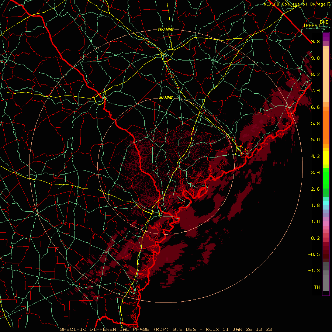Screen dimensions: 332x332
Task: Click the 7.4 scale value
Action: pyautogui.click(x=315, y=91)
